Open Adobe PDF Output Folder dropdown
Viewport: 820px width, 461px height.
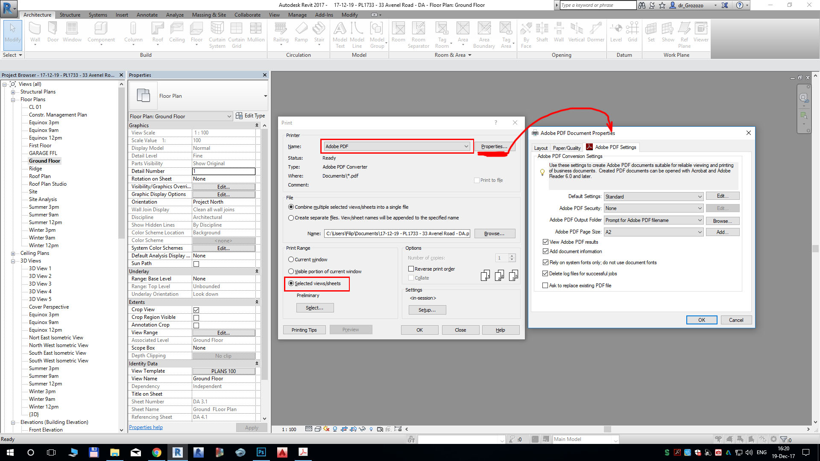click(653, 220)
